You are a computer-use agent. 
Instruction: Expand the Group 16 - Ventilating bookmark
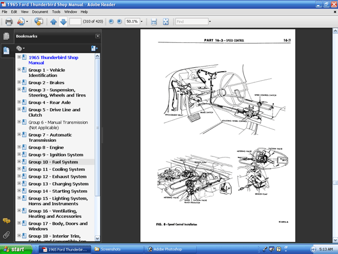pos(19,211)
